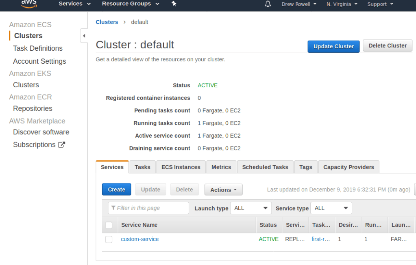Collapse the left sidebar with arrow handle
The image size is (416, 265).
tap(84, 36)
